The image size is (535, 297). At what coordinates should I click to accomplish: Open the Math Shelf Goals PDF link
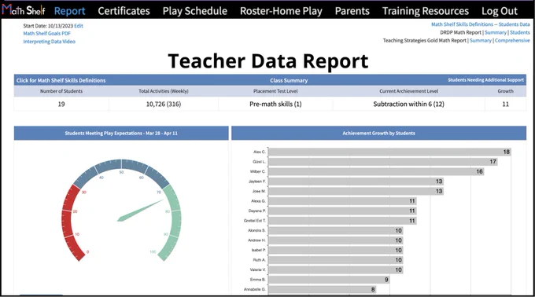[x=46, y=33]
